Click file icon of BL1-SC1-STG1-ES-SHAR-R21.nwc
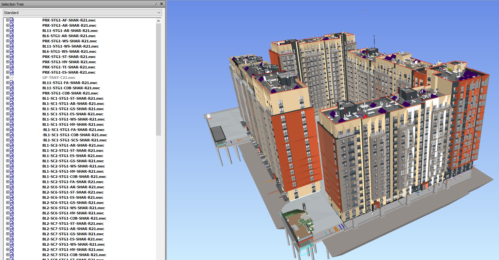499x260 pixels. click(x=12, y=114)
